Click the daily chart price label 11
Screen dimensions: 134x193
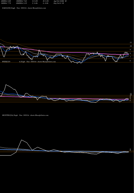(x=131, y=42)
